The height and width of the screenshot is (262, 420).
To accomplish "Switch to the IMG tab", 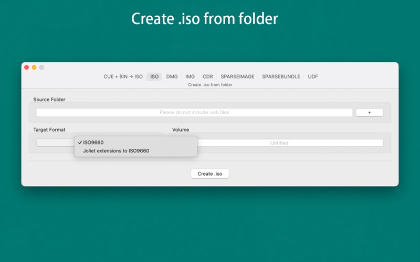I will pyautogui.click(x=190, y=77).
